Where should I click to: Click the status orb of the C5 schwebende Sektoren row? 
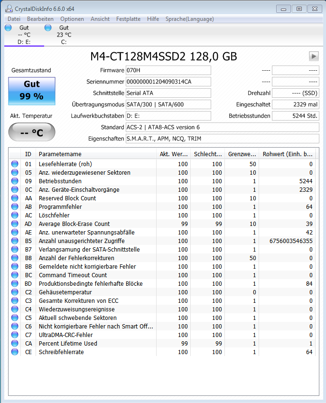(15, 318)
